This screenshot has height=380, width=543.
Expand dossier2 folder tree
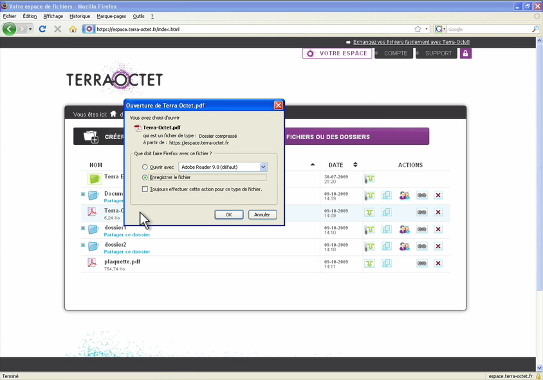[83, 245]
